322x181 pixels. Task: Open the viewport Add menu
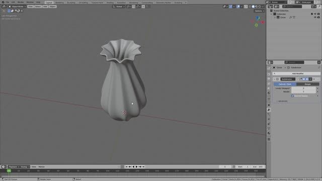45,7
